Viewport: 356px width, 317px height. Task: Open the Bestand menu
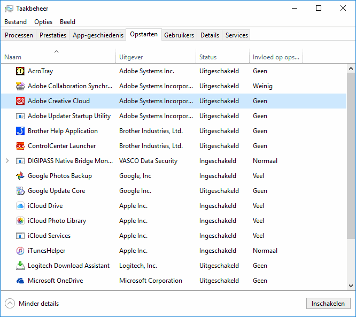pyautogui.click(x=16, y=22)
